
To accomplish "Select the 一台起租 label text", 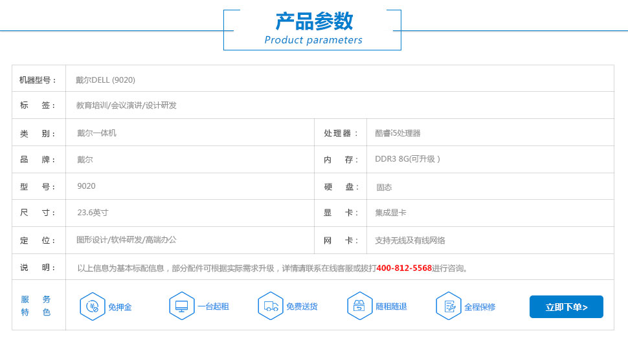I will pyautogui.click(x=213, y=306).
